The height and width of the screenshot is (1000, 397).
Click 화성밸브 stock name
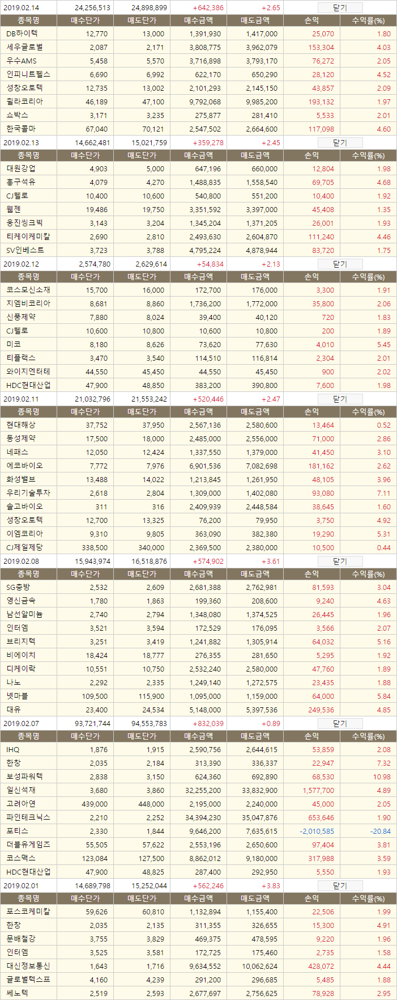[21, 480]
